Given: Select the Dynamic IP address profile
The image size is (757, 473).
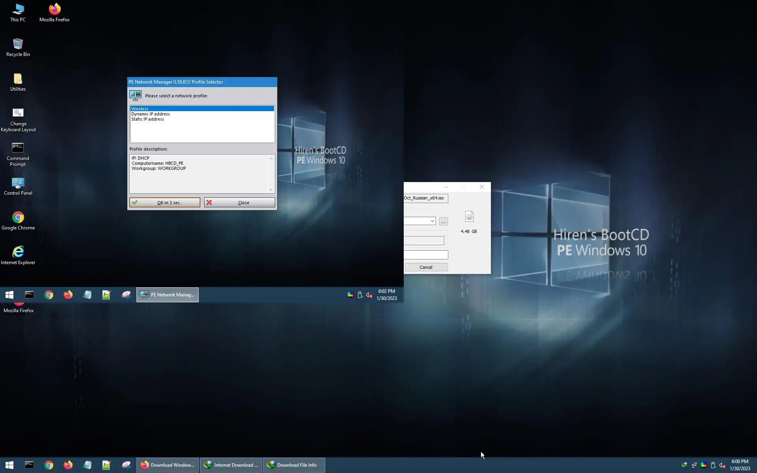Looking at the screenshot, I should (x=151, y=114).
